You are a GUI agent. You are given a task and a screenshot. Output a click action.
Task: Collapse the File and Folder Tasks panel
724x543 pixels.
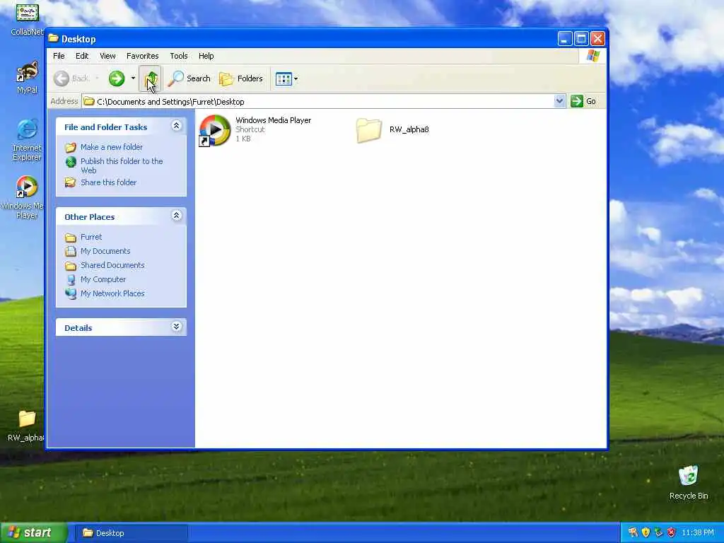point(176,126)
